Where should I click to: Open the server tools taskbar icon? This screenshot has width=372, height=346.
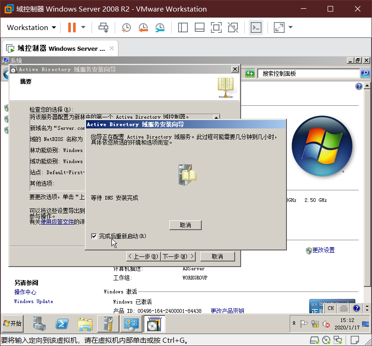108,324
